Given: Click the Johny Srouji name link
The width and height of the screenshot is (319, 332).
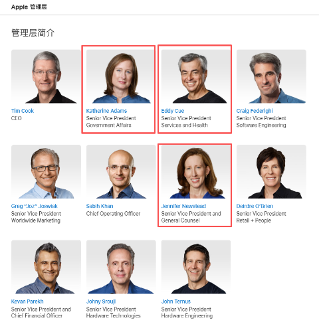Looking at the screenshot, I should tap(101, 301).
